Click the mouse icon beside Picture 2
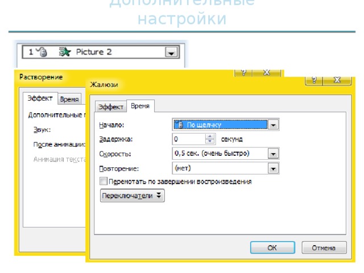Viewport: 364px width, 273px height. pyautogui.click(x=42, y=52)
